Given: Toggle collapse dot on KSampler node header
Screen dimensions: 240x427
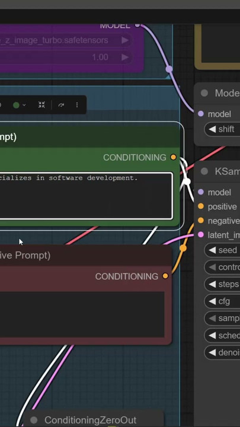Looking at the screenshot, I should click(204, 171).
